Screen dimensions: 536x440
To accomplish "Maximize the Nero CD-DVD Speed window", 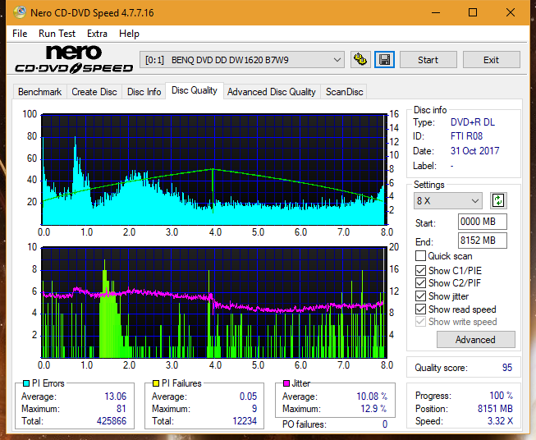I will (x=473, y=12).
